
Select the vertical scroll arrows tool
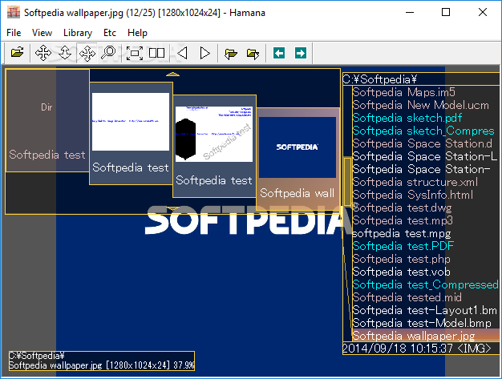[65, 53]
